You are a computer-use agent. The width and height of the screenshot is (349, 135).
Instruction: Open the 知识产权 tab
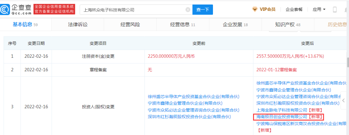(285, 24)
